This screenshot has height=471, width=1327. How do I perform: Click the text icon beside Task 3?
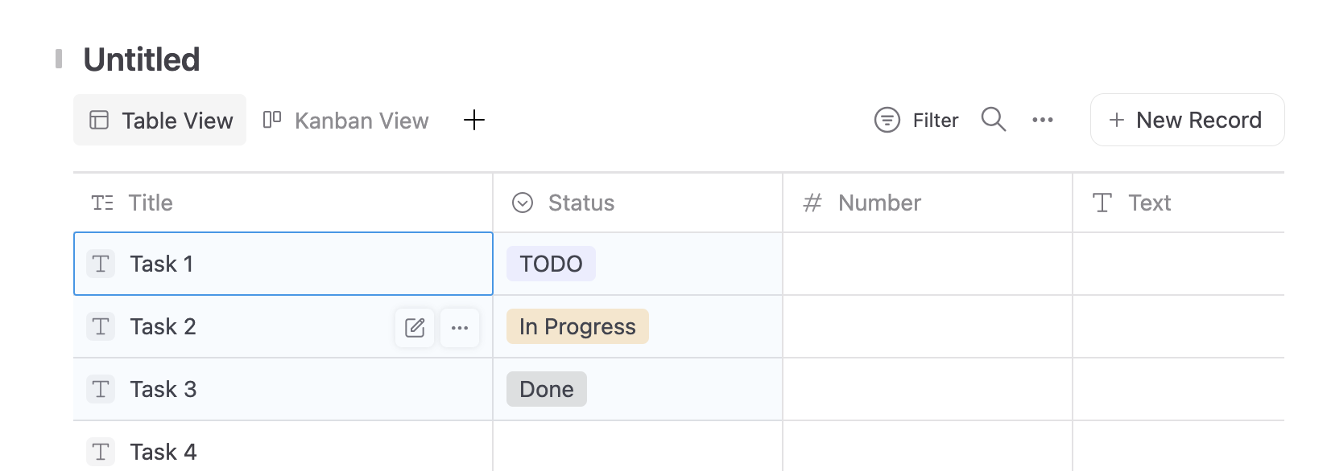pos(101,389)
